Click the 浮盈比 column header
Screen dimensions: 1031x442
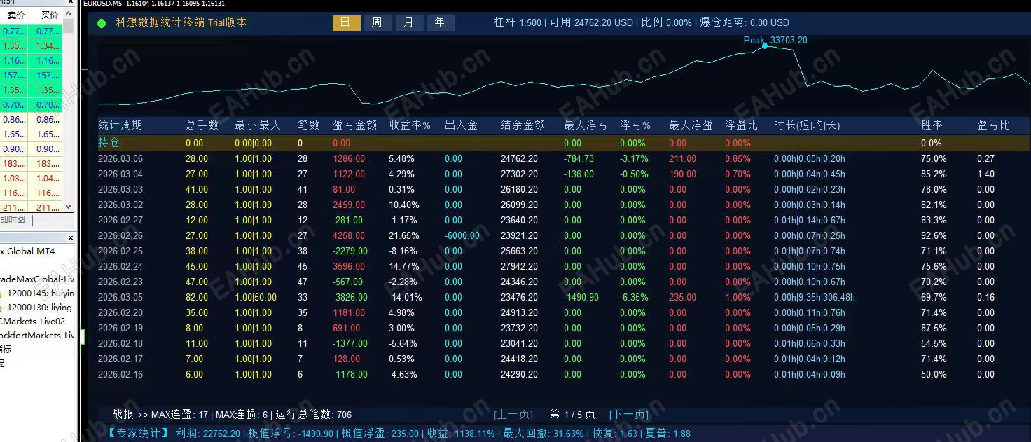[x=741, y=125]
